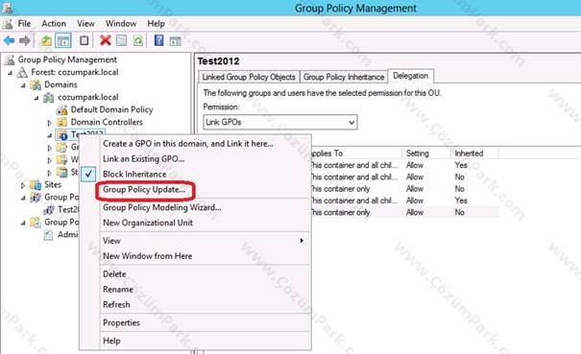
Task: Open the Help menu in menu bar
Action: (x=156, y=23)
